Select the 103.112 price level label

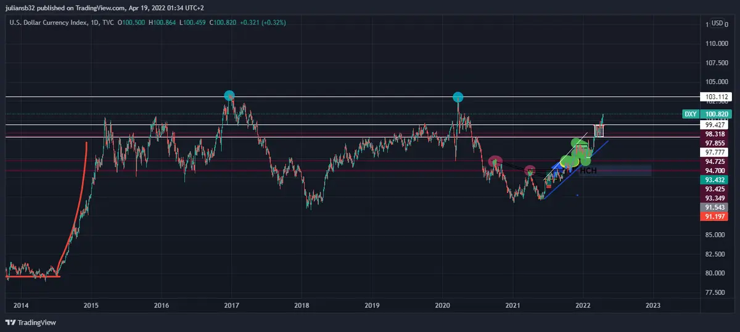pos(714,97)
